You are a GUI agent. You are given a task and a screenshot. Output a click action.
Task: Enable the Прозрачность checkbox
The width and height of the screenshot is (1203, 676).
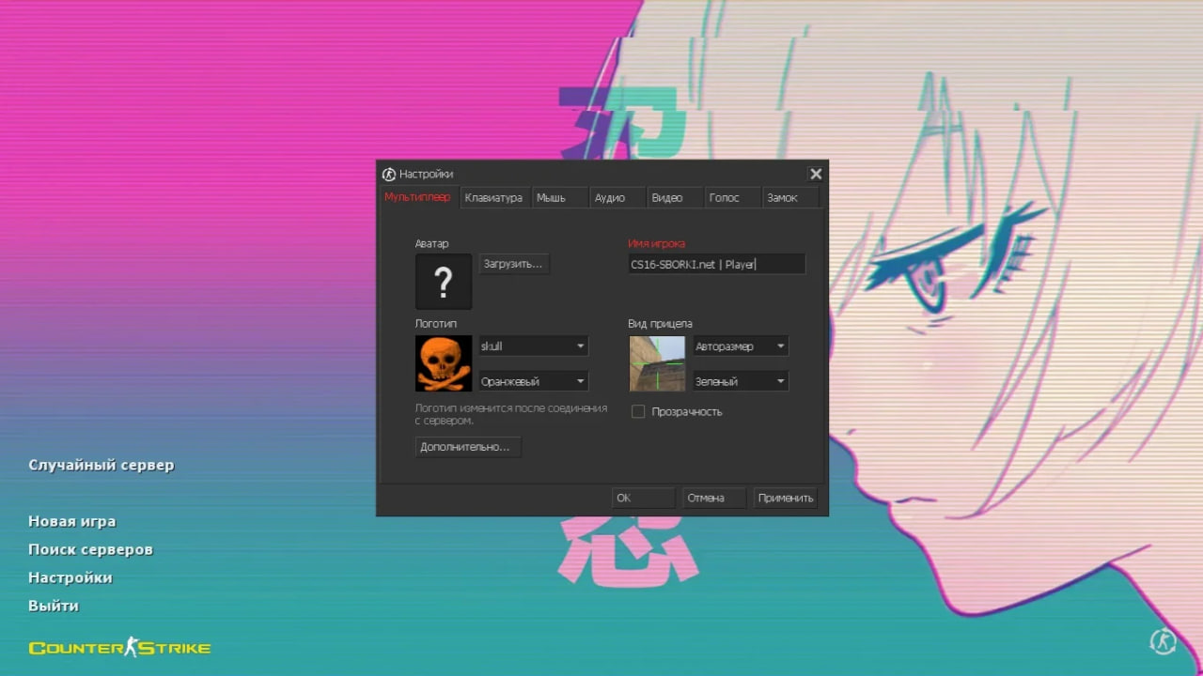638,411
